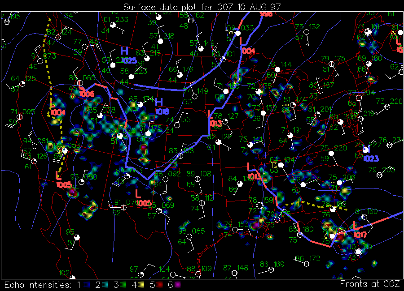Click the Echo Intensities legend label

click(x=37, y=285)
